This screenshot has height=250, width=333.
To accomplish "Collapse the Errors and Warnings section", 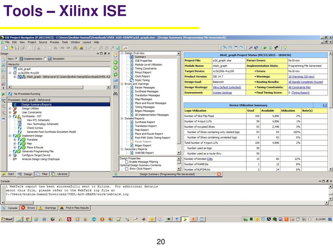I will 122,84.
